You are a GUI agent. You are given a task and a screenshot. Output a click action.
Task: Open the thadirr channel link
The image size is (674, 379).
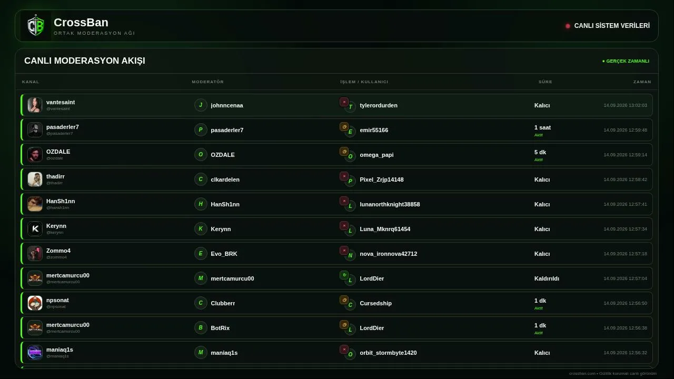(55, 176)
